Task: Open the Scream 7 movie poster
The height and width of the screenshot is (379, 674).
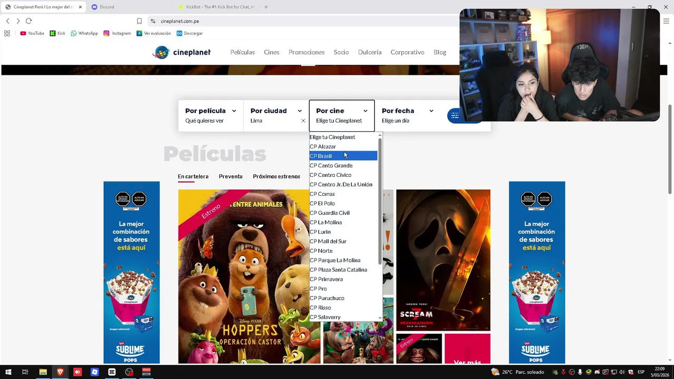Action: [x=443, y=260]
